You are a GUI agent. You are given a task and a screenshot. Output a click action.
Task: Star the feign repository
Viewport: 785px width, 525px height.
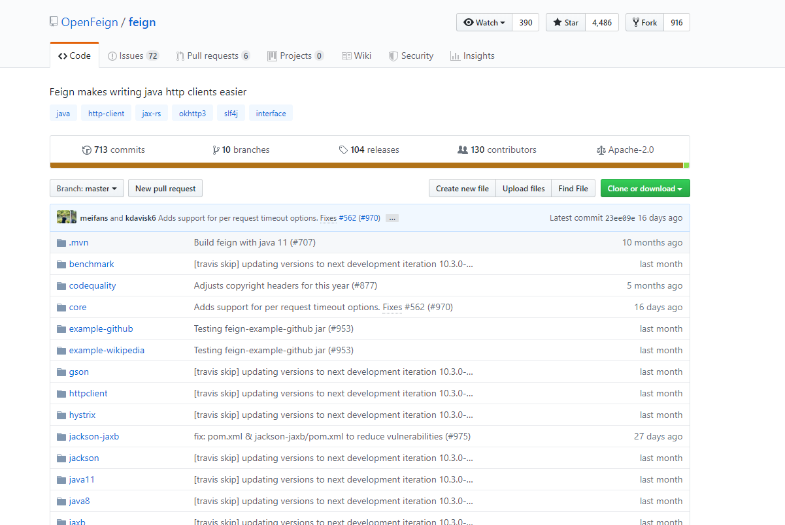[x=566, y=22]
